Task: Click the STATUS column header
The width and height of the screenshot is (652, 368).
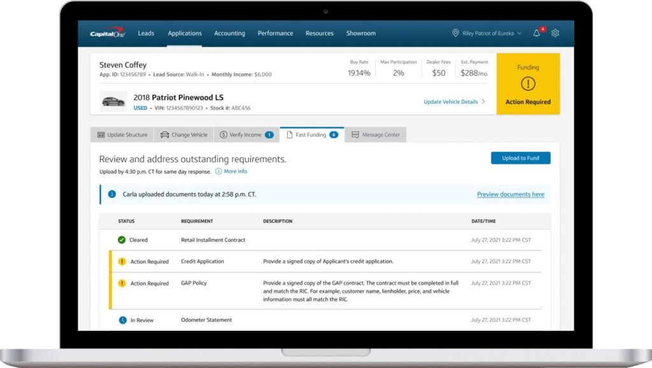Action: point(127,221)
